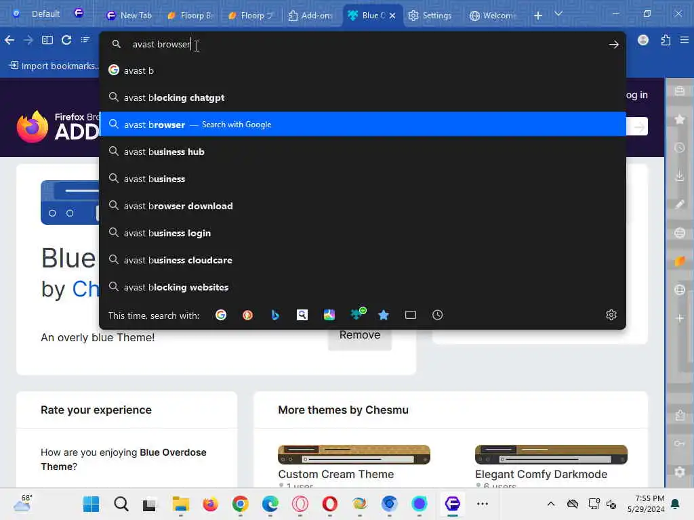The width and height of the screenshot is (694, 520).
Task: Go back to the previous page
Action: pos(9,40)
